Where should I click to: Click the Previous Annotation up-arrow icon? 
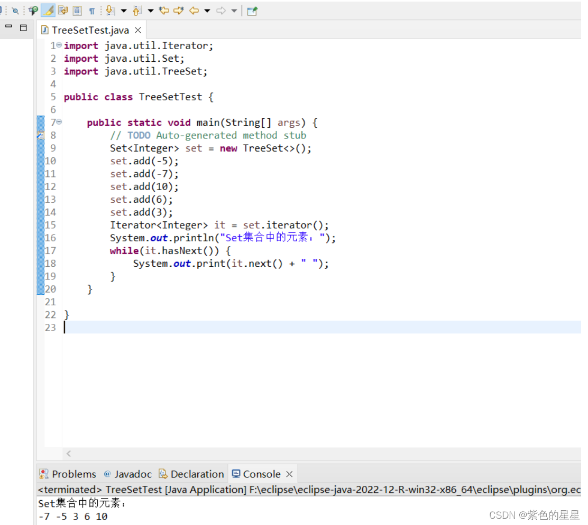pyautogui.click(x=137, y=11)
